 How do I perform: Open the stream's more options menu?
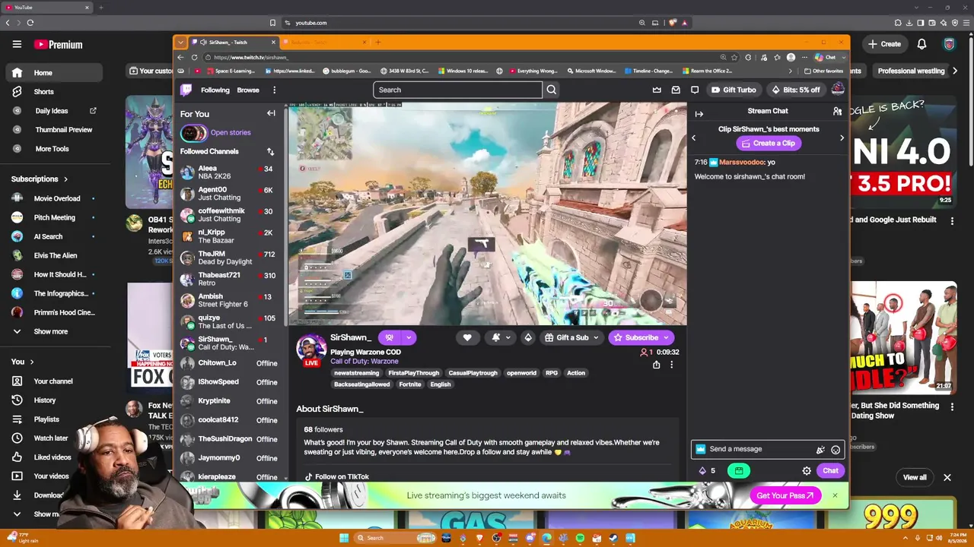click(671, 365)
